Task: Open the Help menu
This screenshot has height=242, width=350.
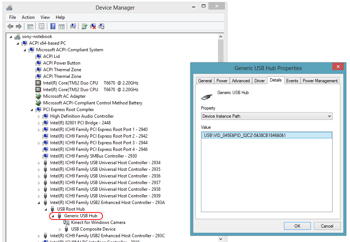Action: point(60,17)
